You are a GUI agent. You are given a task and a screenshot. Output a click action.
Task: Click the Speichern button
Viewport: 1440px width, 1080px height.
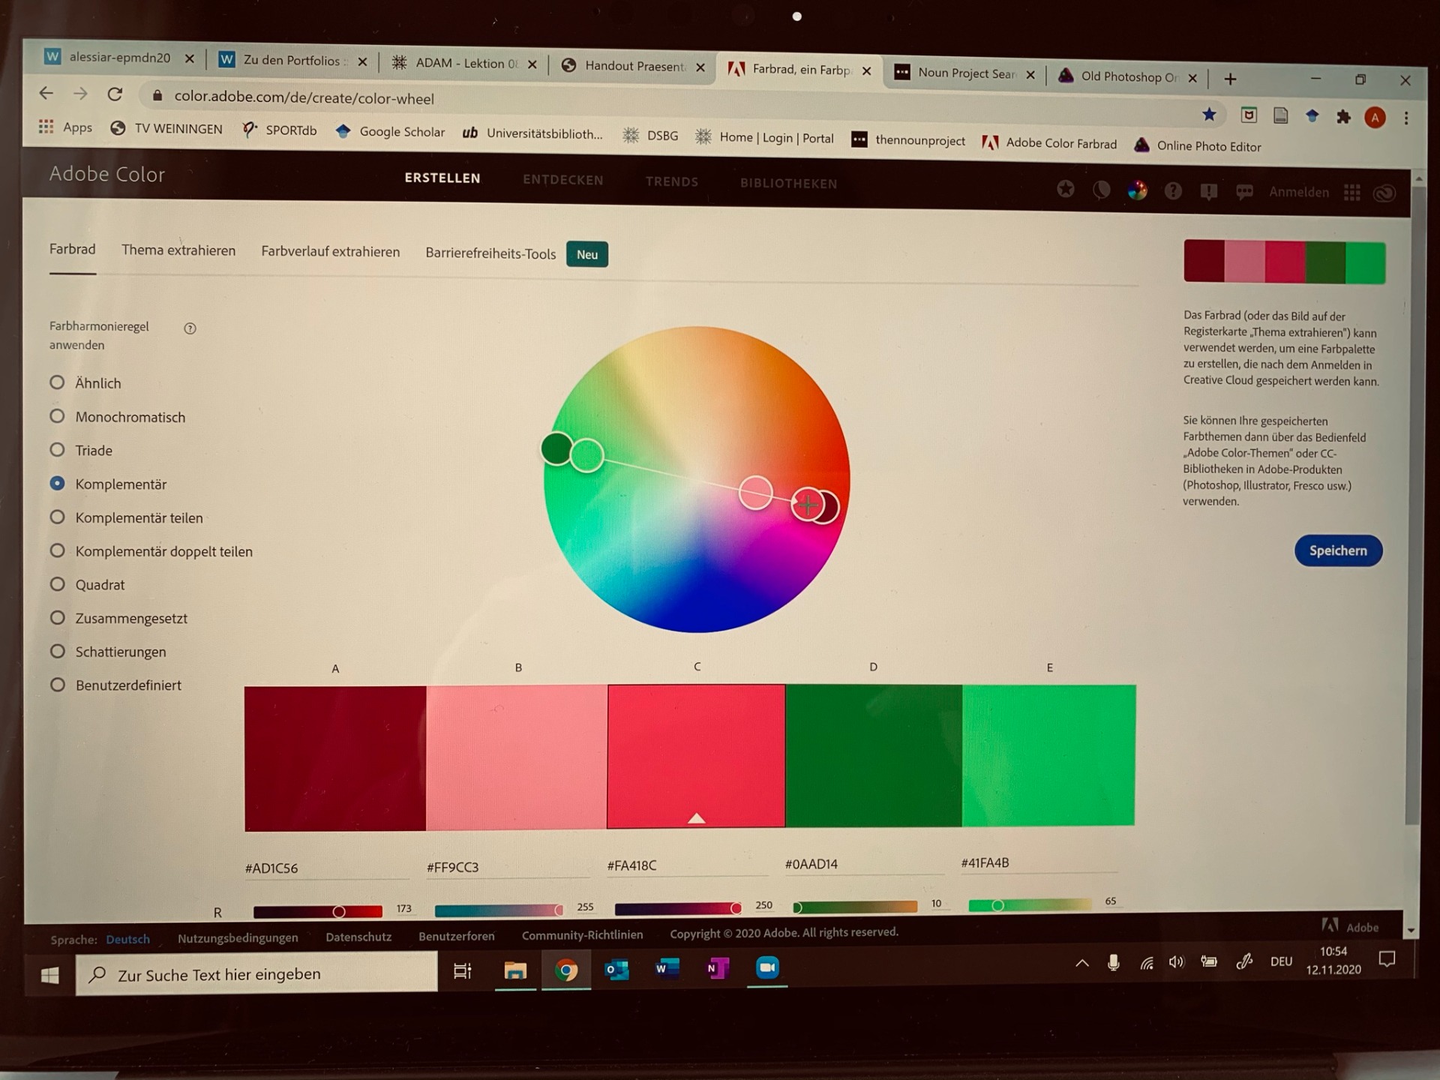tap(1338, 550)
